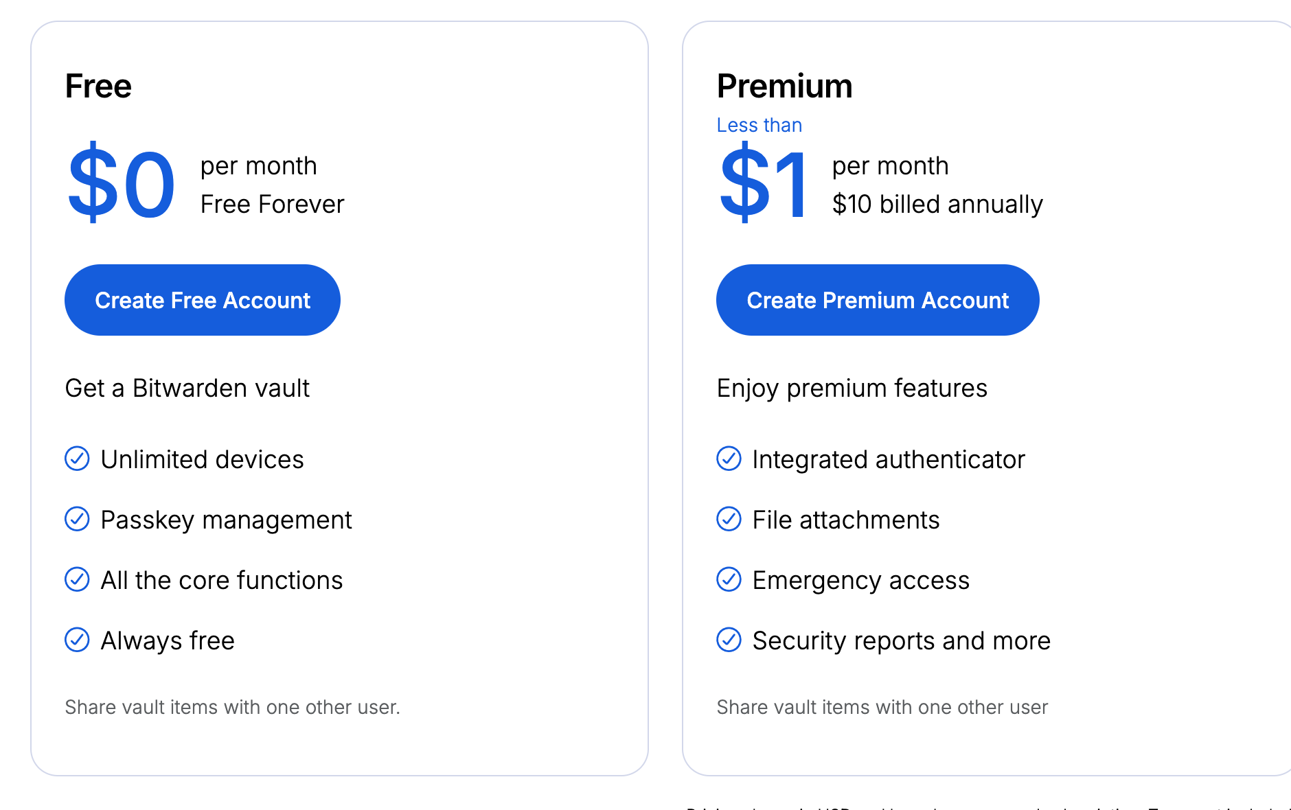Click checkmark icon beside Security reports and more
Screen dimensions: 1291x810
729,640
